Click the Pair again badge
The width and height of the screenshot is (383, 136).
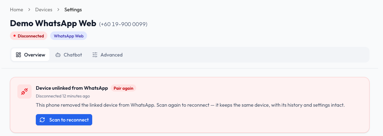tap(123, 88)
